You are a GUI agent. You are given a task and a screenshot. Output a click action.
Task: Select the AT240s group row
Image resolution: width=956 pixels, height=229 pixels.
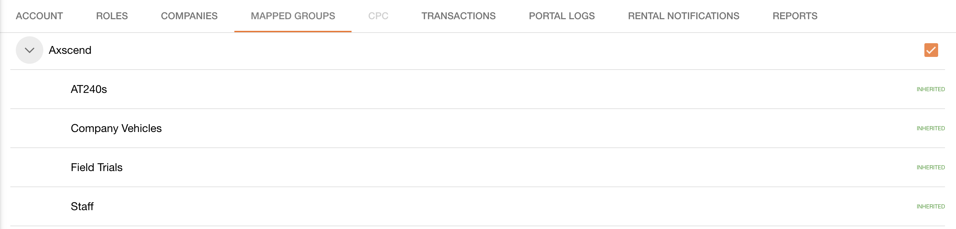pos(89,89)
